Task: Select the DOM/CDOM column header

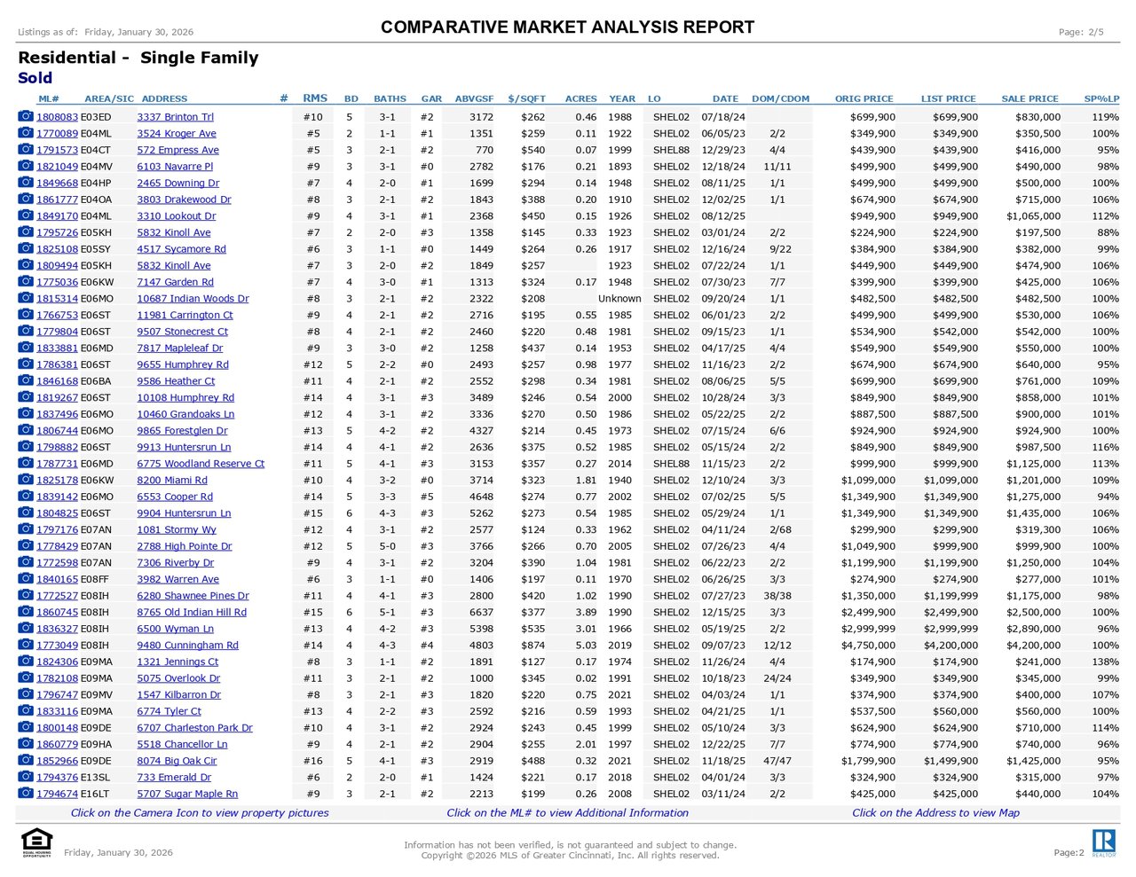Action: (780, 98)
